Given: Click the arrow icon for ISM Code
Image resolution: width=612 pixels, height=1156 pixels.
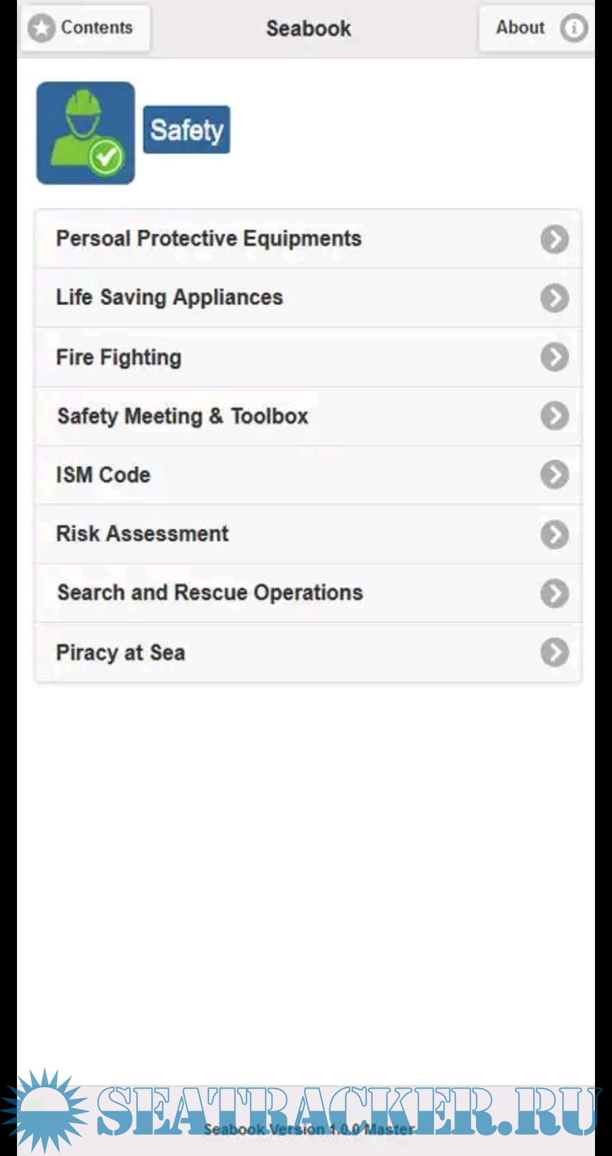Looking at the screenshot, I should click(554, 475).
